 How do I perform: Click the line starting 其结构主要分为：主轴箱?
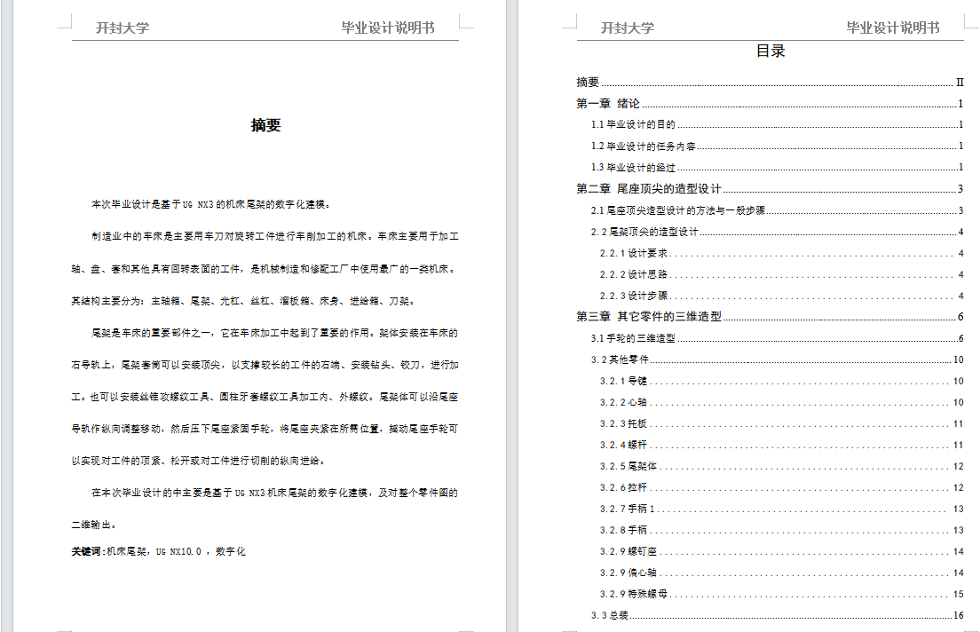tap(242, 301)
